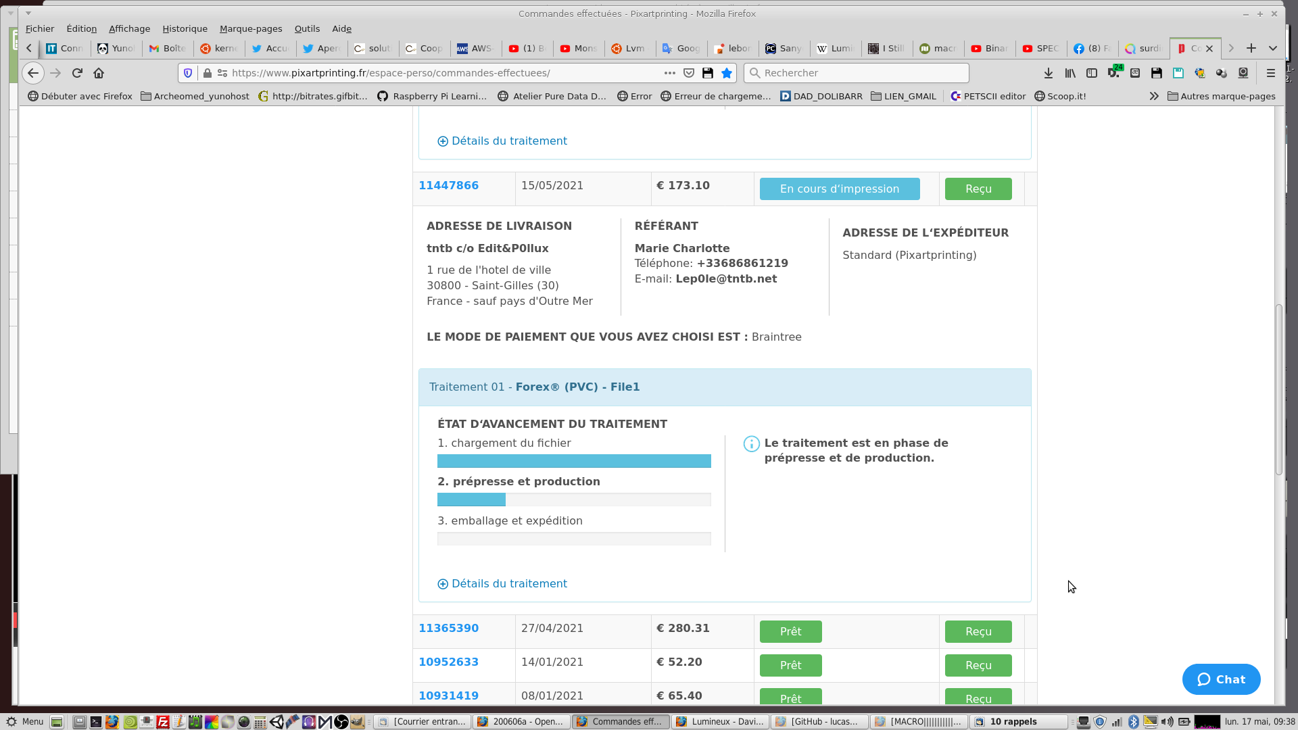Open the Marque-pages menu
The width and height of the screenshot is (1298, 730).
tap(250, 28)
